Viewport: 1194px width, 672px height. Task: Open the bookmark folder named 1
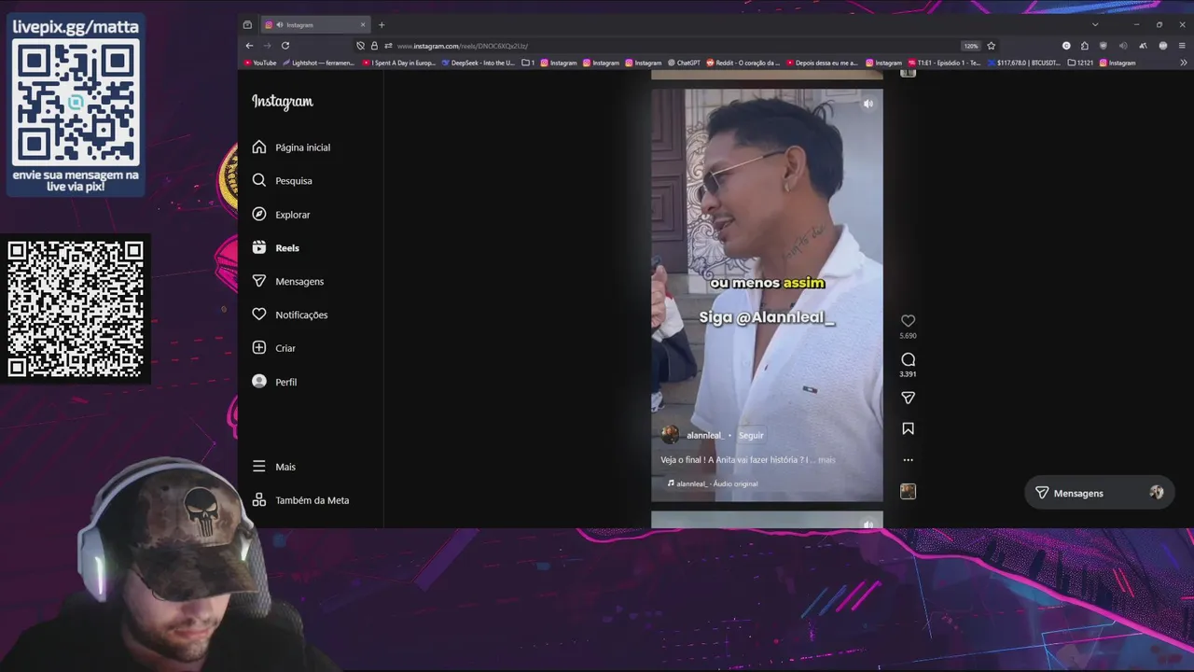tap(528, 63)
